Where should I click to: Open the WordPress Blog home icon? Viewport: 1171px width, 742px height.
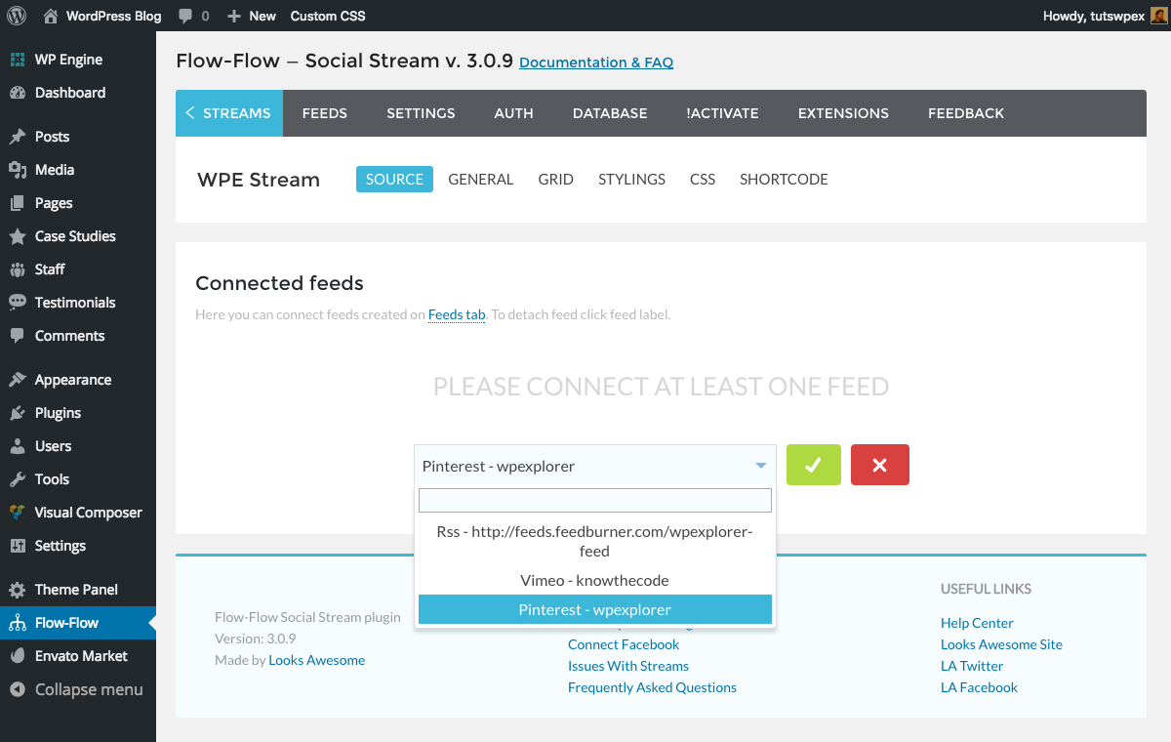point(50,16)
